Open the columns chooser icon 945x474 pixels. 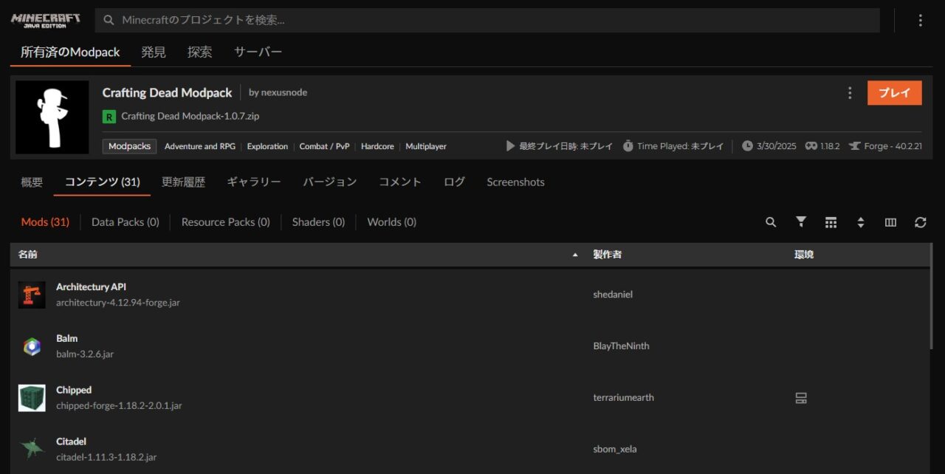pyautogui.click(x=890, y=222)
